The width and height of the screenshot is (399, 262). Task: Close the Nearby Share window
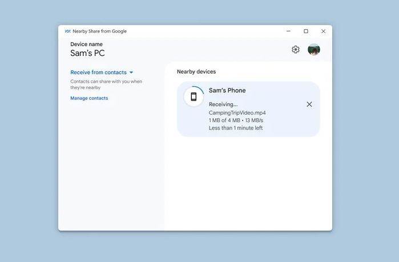[323, 31]
